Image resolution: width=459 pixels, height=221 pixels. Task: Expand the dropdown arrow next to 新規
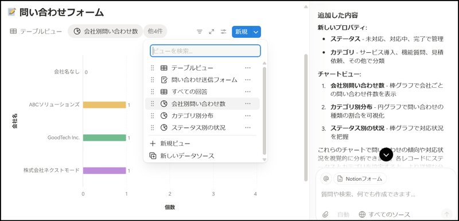coord(256,32)
